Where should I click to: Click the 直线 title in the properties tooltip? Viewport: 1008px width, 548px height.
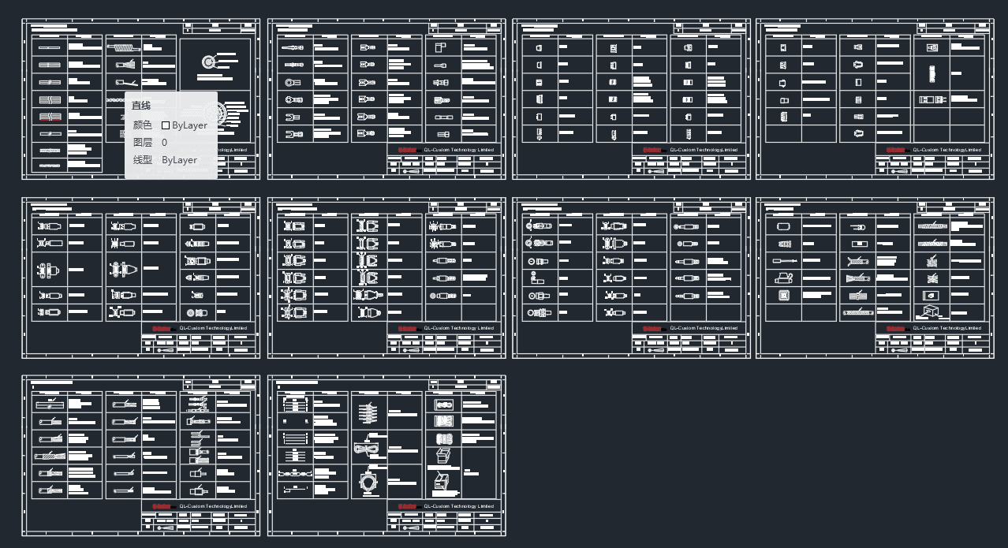point(139,103)
